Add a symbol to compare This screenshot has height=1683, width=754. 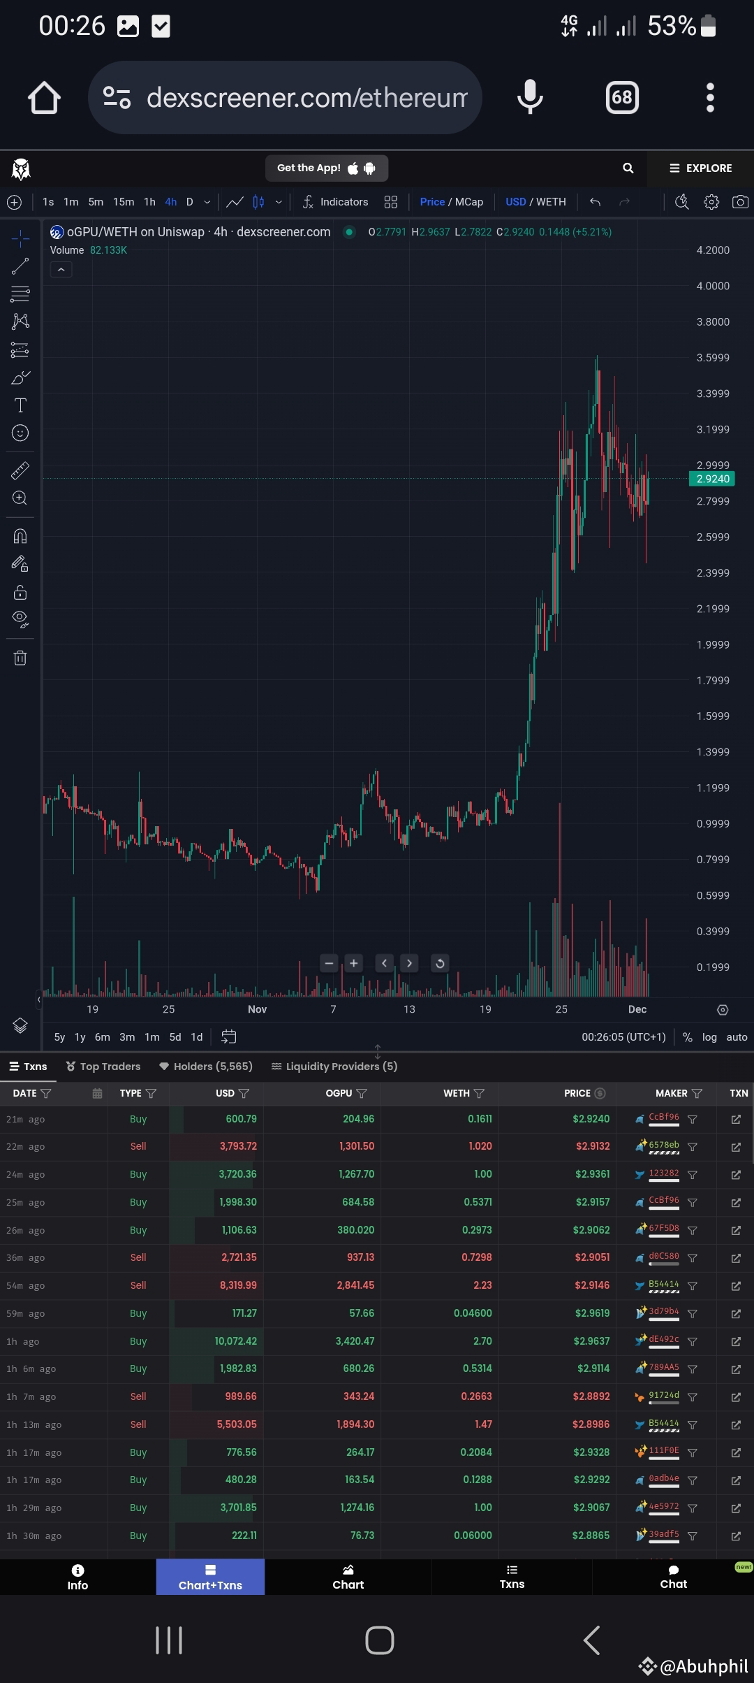click(14, 202)
